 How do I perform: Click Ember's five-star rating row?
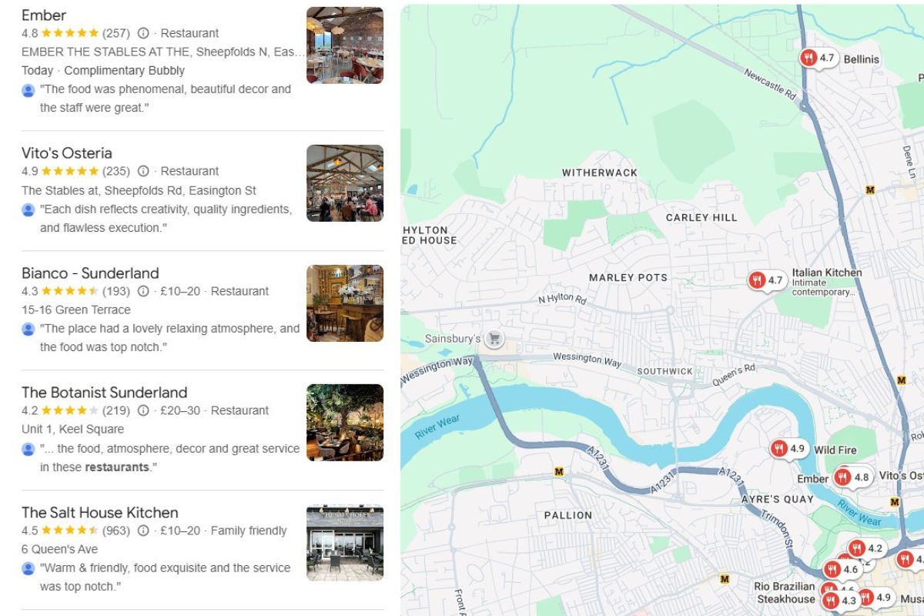pyautogui.click(x=69, y=33)
